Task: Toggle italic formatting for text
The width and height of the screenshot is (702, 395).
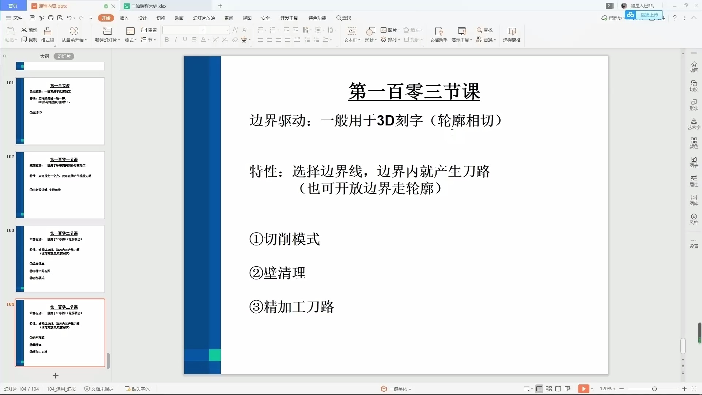Action: coord(175,40)
